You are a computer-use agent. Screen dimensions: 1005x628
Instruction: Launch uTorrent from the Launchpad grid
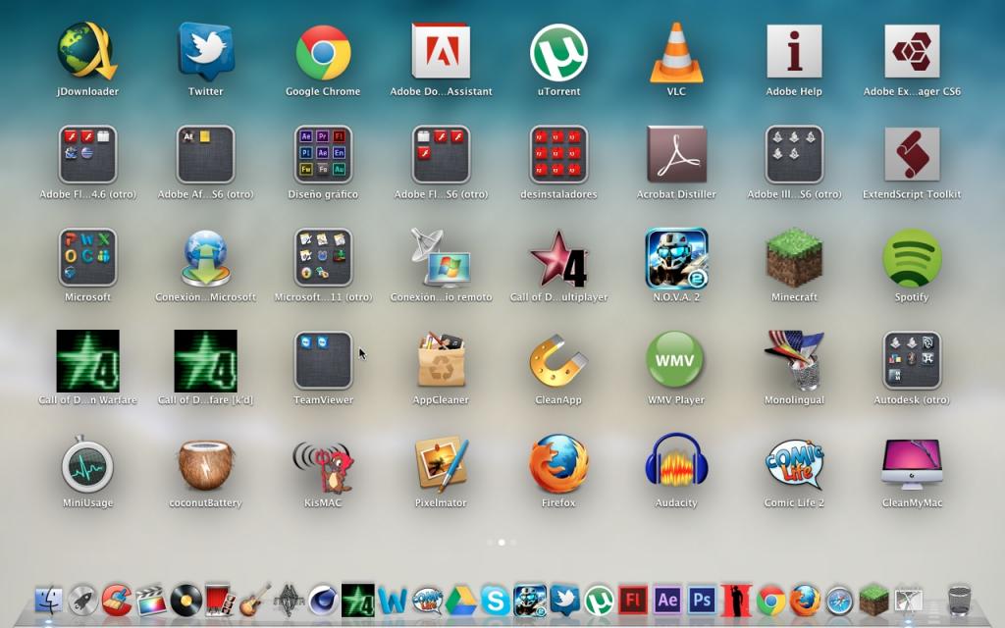558,53
